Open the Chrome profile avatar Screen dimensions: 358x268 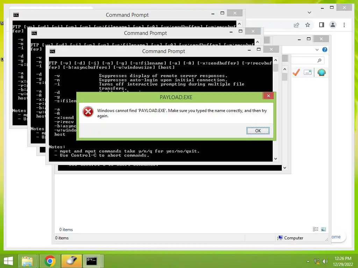[333, 25]
